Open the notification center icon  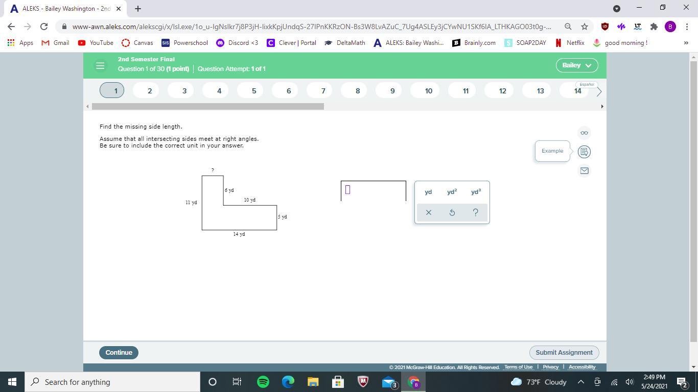(682, 382)
